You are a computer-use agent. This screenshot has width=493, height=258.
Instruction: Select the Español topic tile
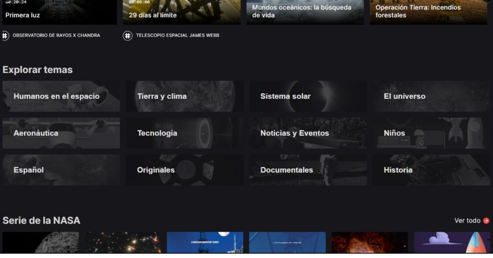click(61, 170)
